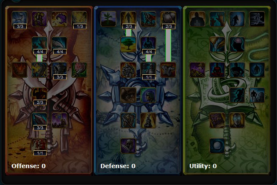
Task: Select the running white figure mastery icon
Action: click(x=257, y=19)
